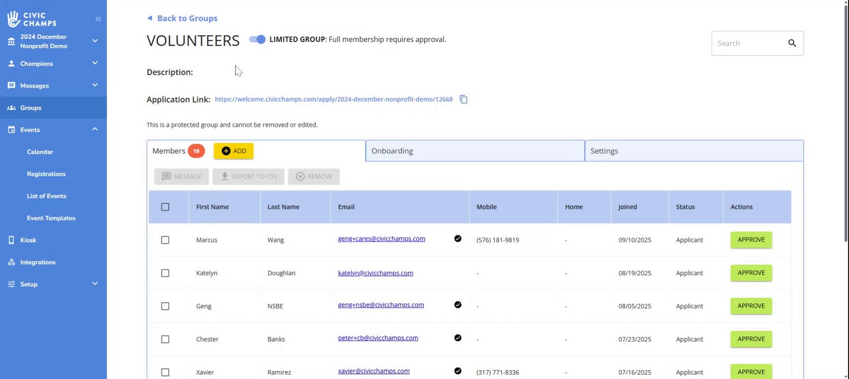Click the Groups sidebar icon
849x379 pixels.
12,108
